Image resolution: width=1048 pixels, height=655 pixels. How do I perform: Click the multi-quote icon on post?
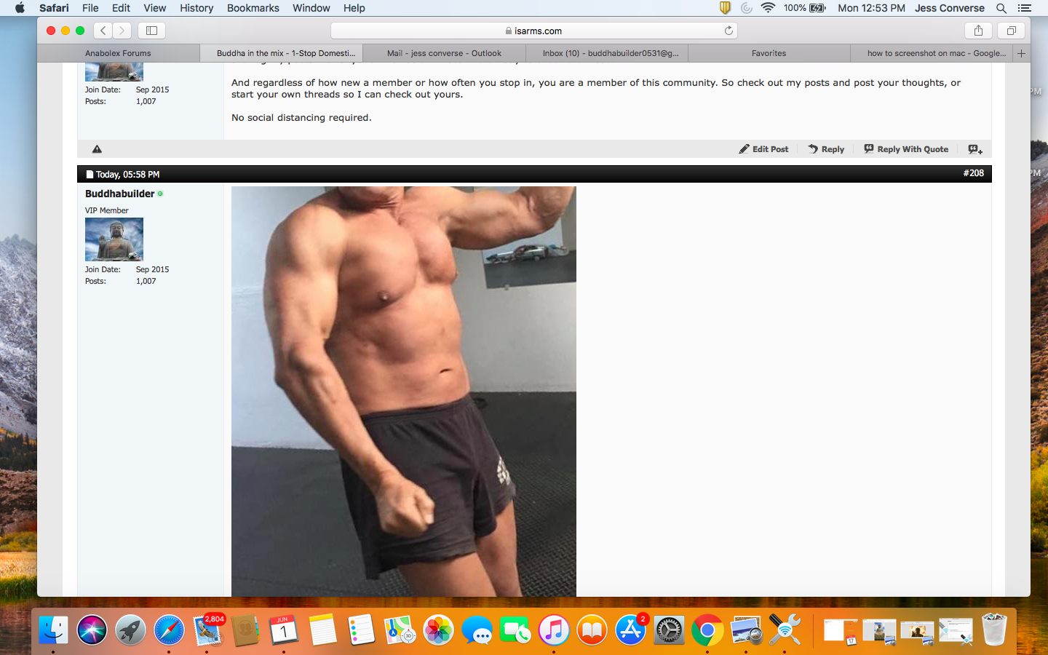(974, 149)
